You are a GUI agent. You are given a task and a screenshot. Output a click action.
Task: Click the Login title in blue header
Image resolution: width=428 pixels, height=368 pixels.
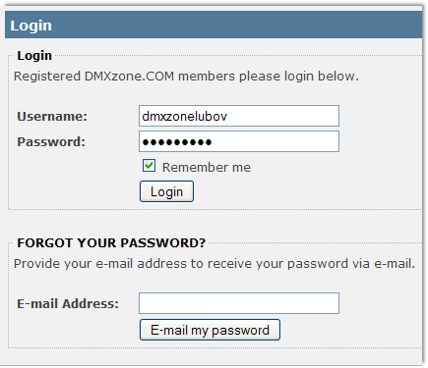tap(31, 26)
